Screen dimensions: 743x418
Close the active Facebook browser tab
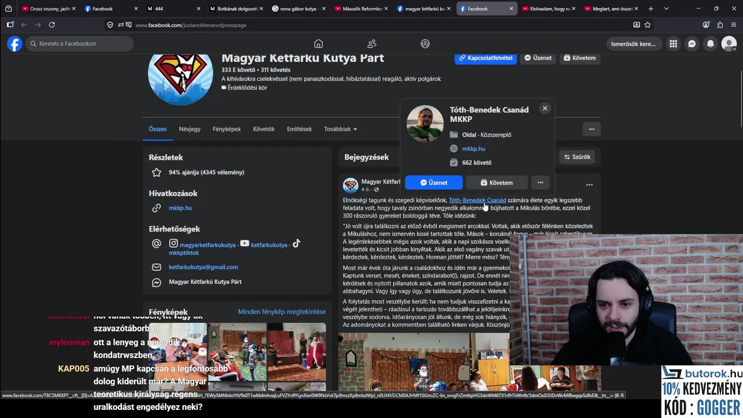[x=511, y=9]
